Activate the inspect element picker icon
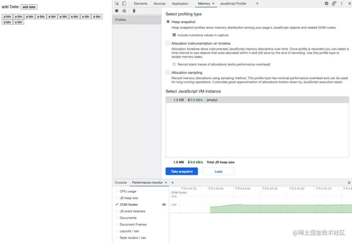The width and height of the screenshot is (352, 243). pyautogui.click(x=117, y=3)
